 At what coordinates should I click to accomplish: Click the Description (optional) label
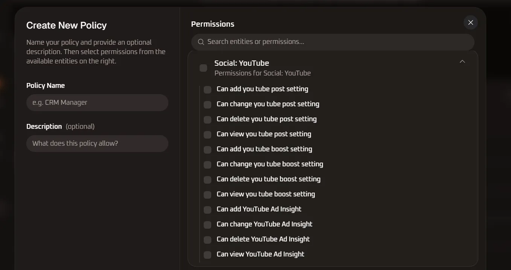61,127
